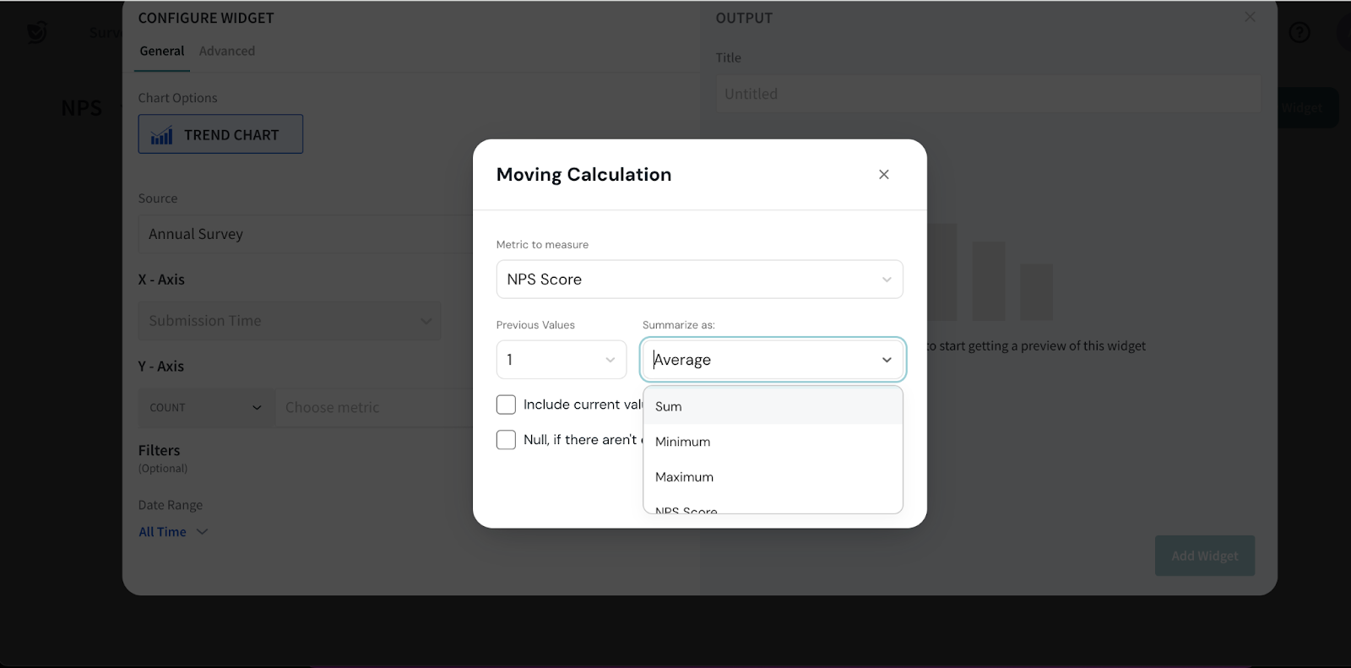Image resolution: width=1351 pixels, height=668 pixels.
Task: Click the All Time date range link
Action: [x=162, y=532]
